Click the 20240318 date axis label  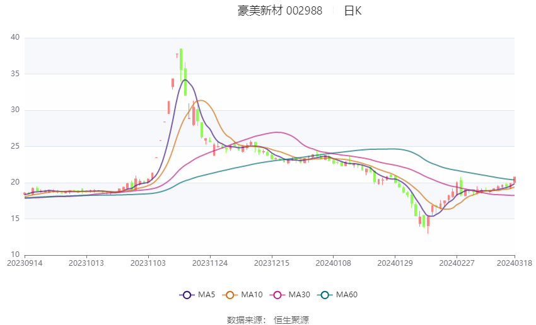pyautogui.click(x=515, y=263)
